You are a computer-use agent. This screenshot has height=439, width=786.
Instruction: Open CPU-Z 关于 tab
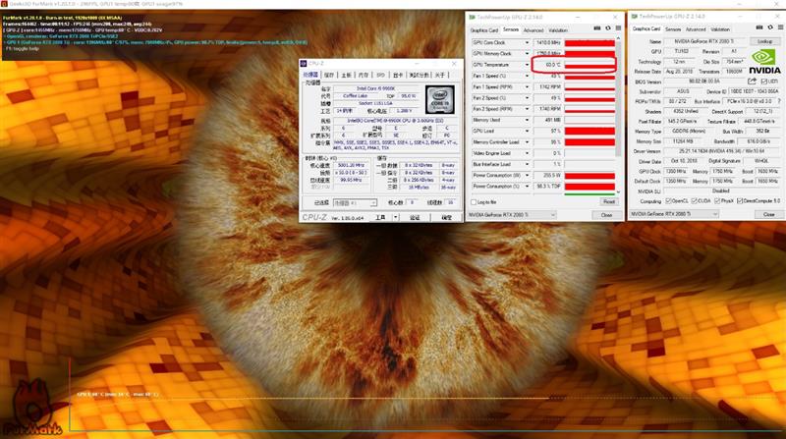(439, 75)
